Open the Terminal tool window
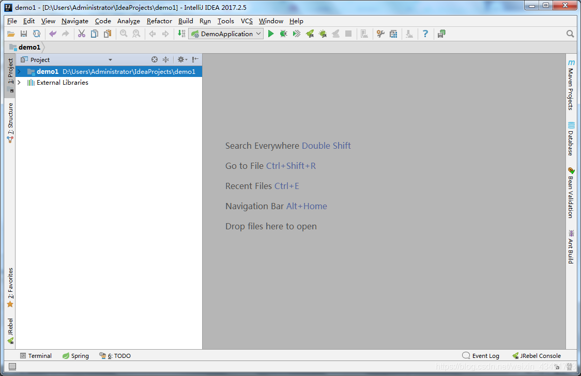The width and height of the screenshot is (581, 376). point(36,356)
